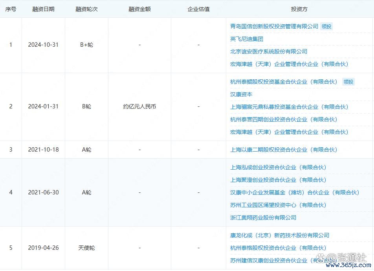Click the 融资金额 column header
The image size is (374, 271).
tap(139, 9)
